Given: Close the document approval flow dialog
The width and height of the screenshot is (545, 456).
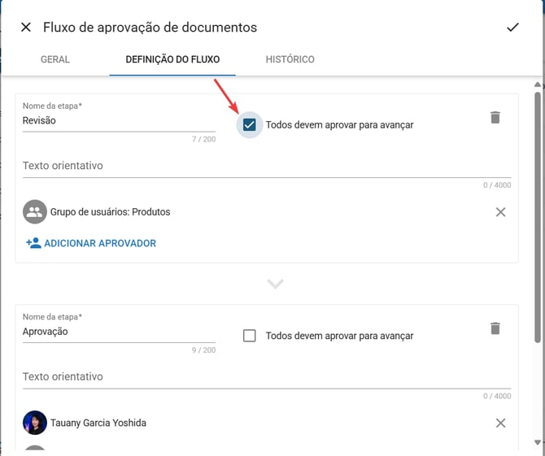Looking at the screenshot, I should [x=26, y=27].
